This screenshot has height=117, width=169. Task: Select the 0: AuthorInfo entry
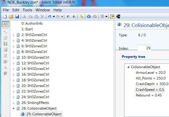(x=32, y=23)
